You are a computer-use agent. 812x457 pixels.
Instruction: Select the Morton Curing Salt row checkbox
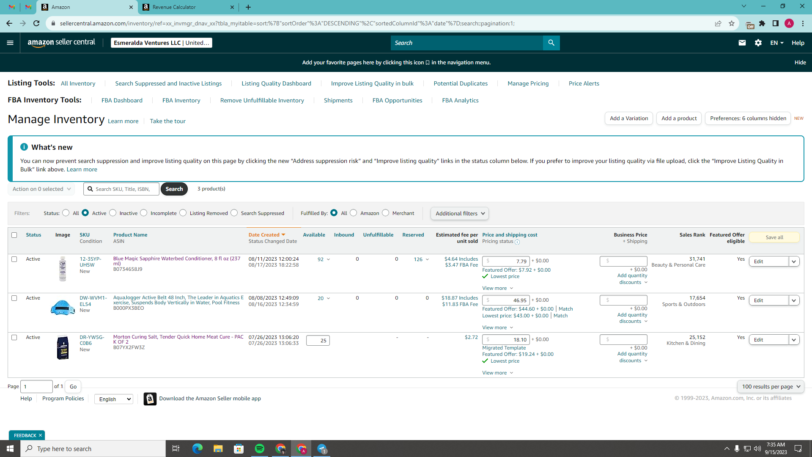14,337
